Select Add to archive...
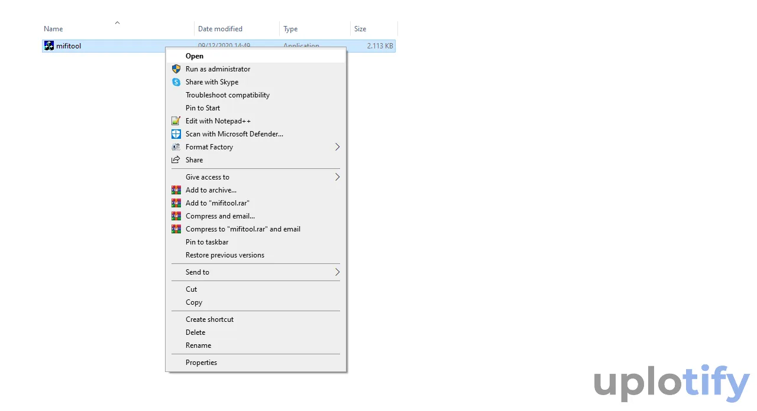The width and height of the screenshot is (757, 411). pyautogui.click(x=255, y=190)
